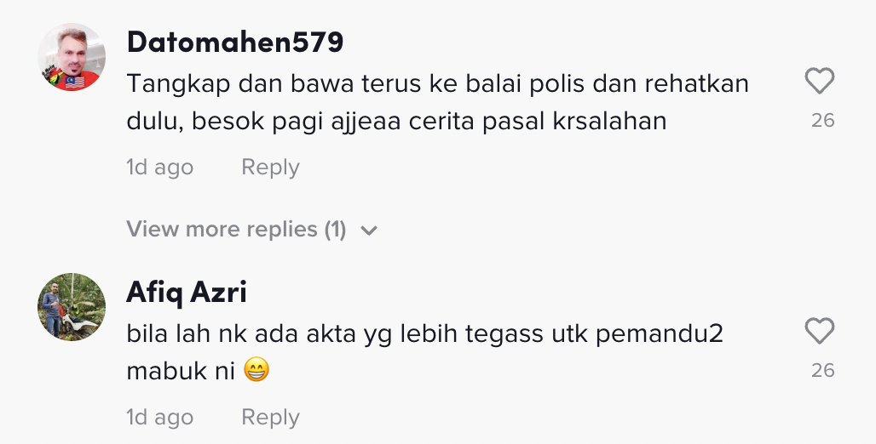Click the like count under Afiq Azri's heart

pyautogui.click(x=822, y=371)
